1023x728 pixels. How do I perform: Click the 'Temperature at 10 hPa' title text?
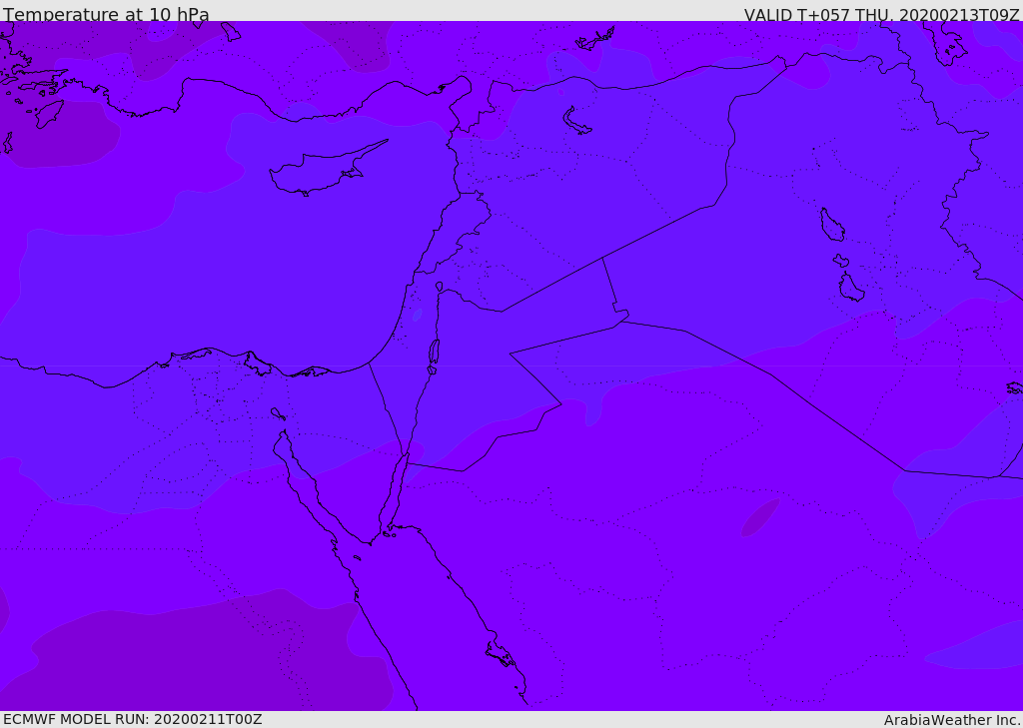106,14
